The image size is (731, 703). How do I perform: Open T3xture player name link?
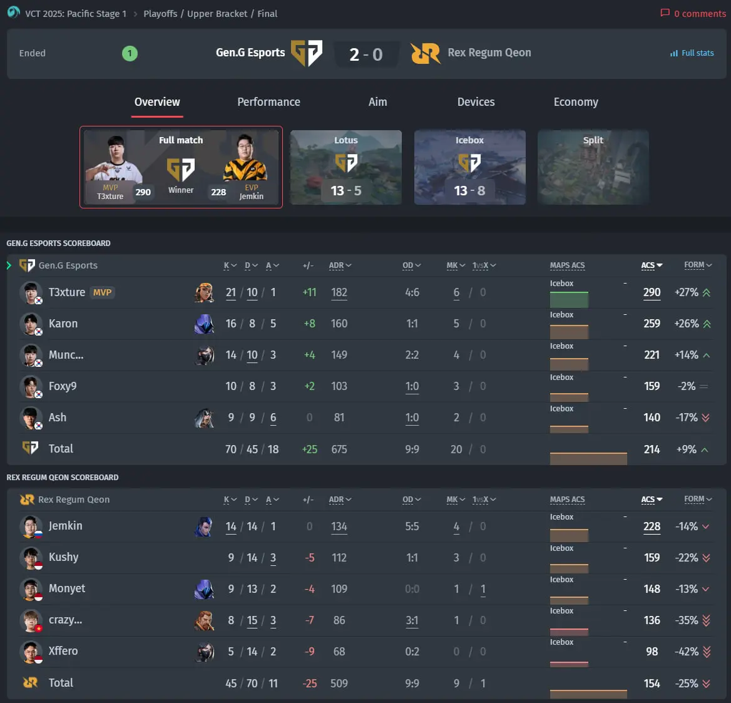(x=67, y=292)
